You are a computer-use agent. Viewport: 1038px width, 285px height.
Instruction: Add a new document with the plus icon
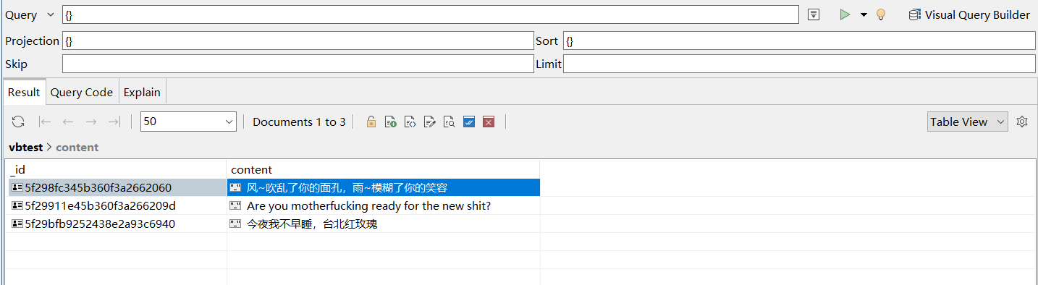(390, 122)
